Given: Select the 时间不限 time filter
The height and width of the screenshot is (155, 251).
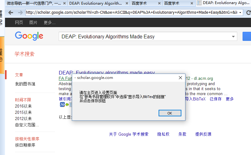Looking at the screenshot, I should (x=23, y=100).
